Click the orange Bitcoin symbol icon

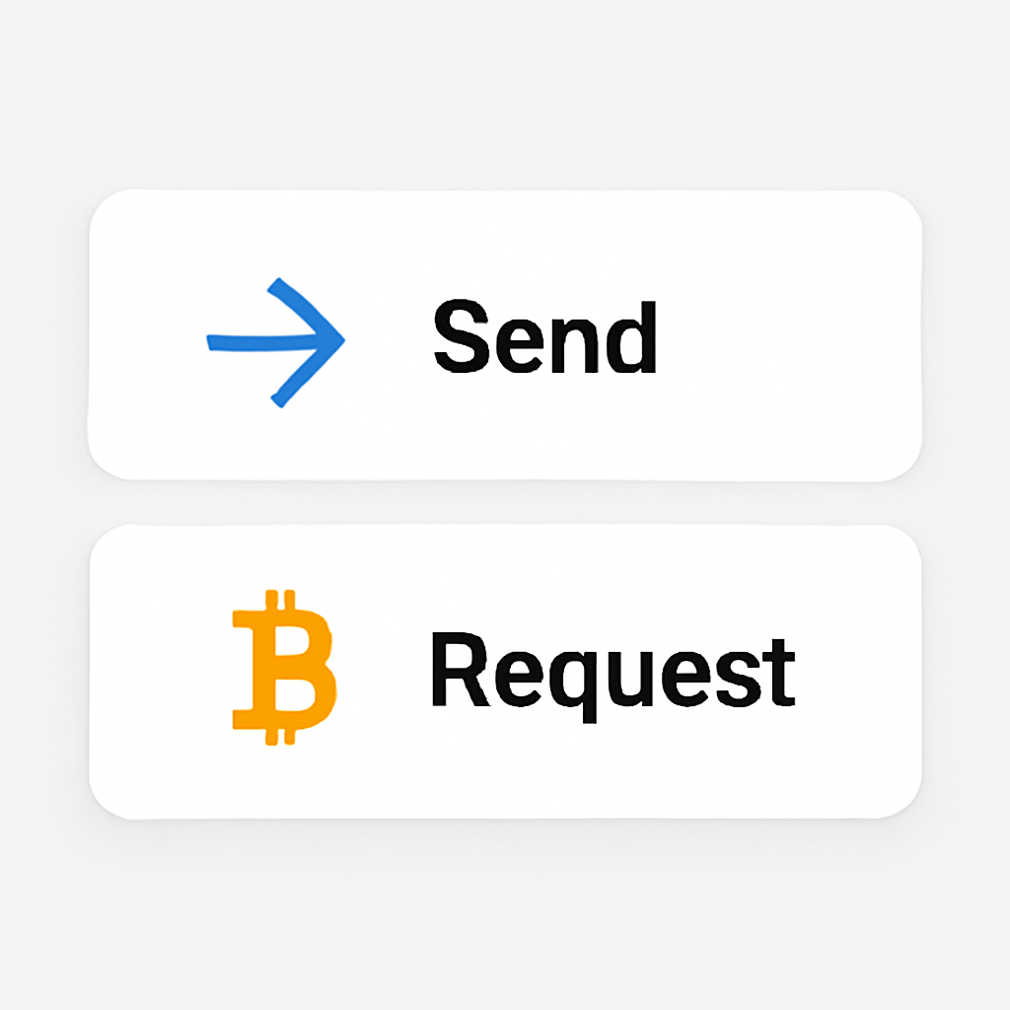tap(284, 668)
